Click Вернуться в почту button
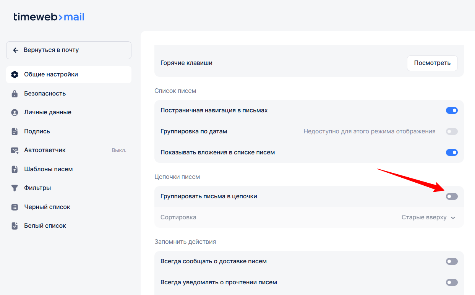Screen dimensions: 475x295 (x=69, y=50)
